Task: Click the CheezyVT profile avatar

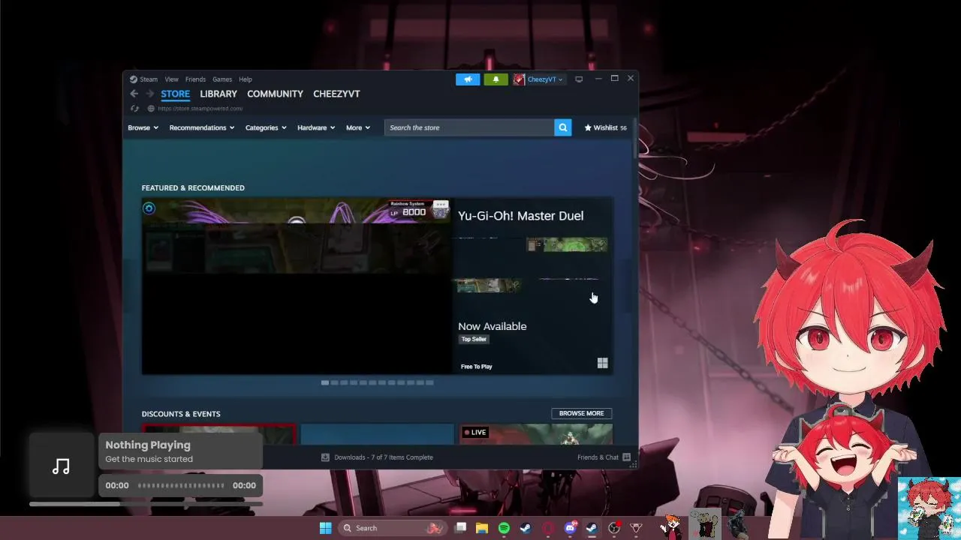Action: tap(519, 79)
